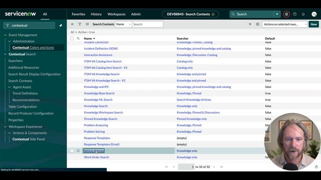Toggle the list filter funnel icon
Viewport: 321px width, 180px height.
click(80, 24)
